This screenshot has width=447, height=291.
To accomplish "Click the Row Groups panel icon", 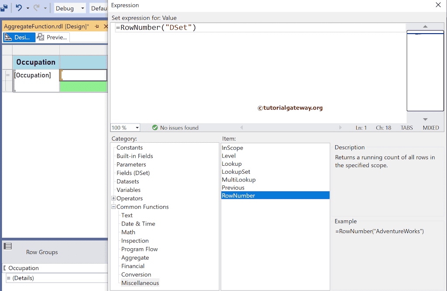I will click(8, 246).
